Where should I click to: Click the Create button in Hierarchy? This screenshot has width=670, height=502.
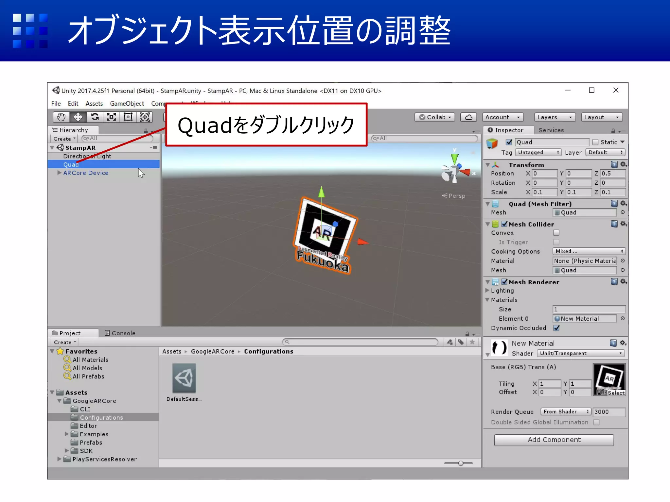coord(64,139)
